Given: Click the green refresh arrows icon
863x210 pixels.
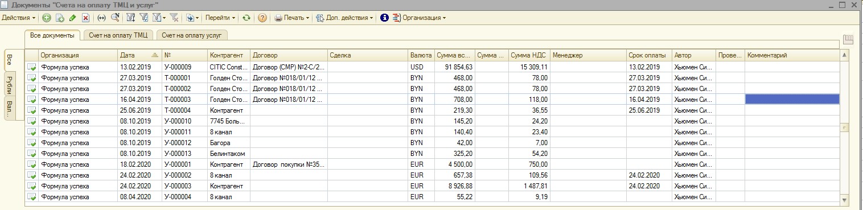Looking at the screenshot, I should tap(246, 18).
